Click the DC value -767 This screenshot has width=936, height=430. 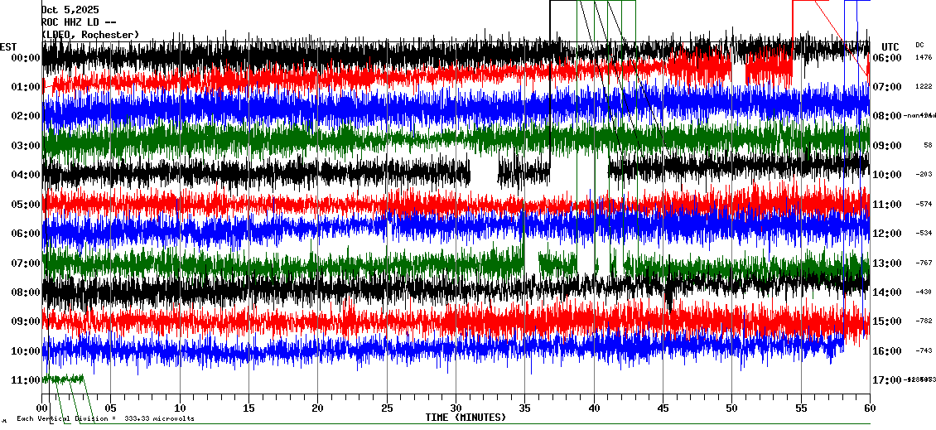pyautogui.click(x=923, y=263)
